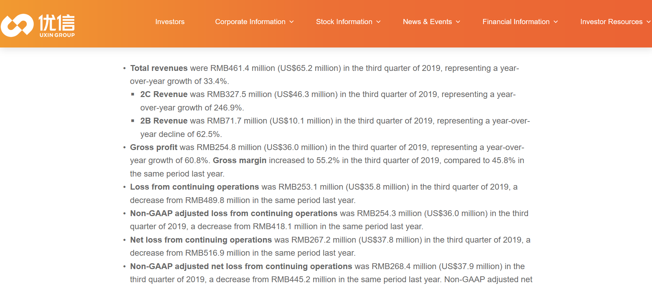Click the bold 2B Revenue text

[x=164, y=121]
